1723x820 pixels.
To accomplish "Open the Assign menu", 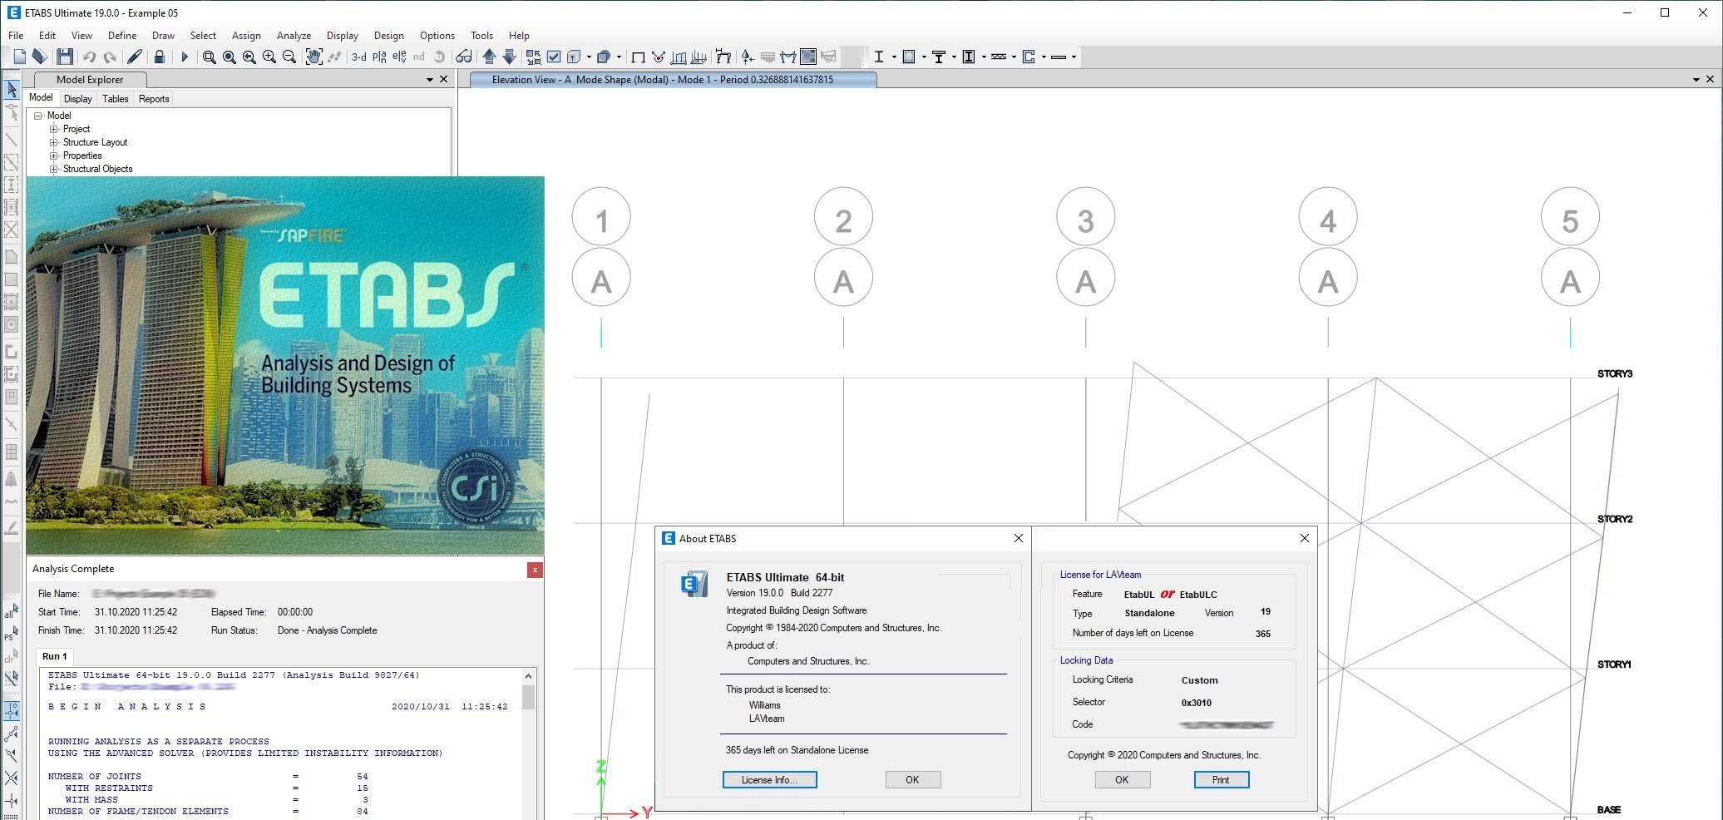I will click(246, 36).
